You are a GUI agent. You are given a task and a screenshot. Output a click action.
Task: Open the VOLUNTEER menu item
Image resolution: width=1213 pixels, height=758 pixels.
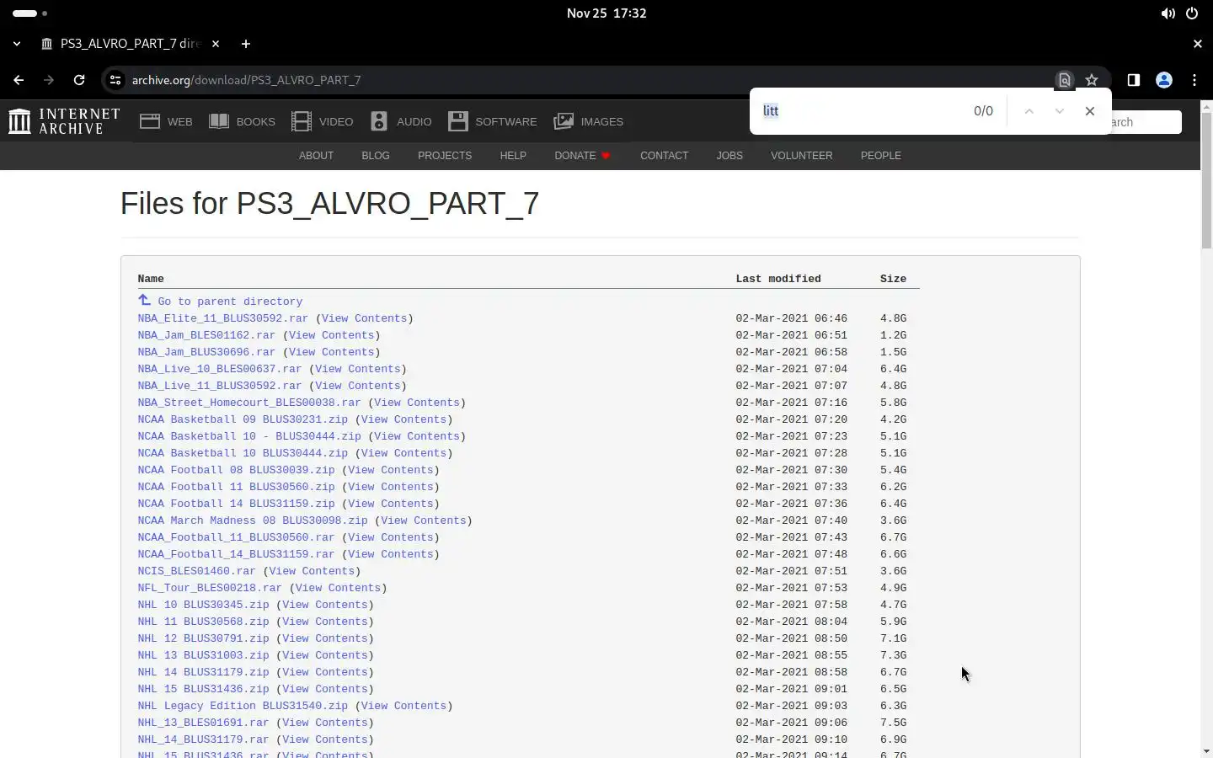click(801, 156)
